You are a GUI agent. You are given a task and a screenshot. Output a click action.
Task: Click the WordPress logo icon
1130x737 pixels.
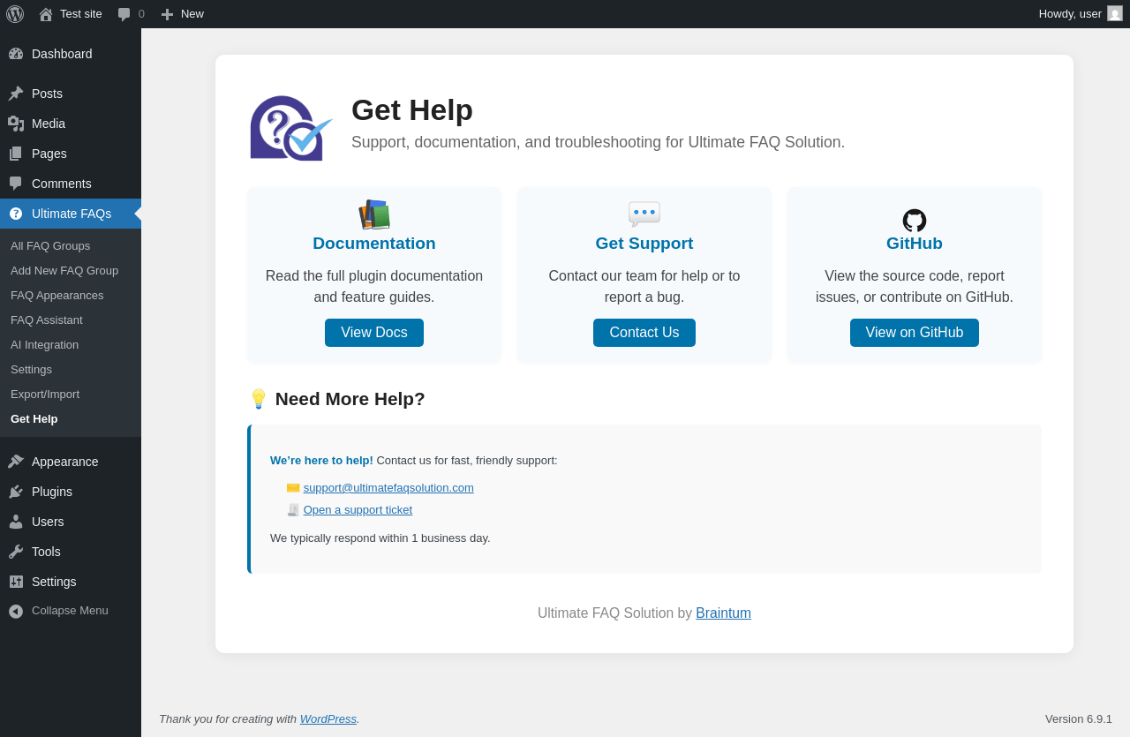pos(15,14)
